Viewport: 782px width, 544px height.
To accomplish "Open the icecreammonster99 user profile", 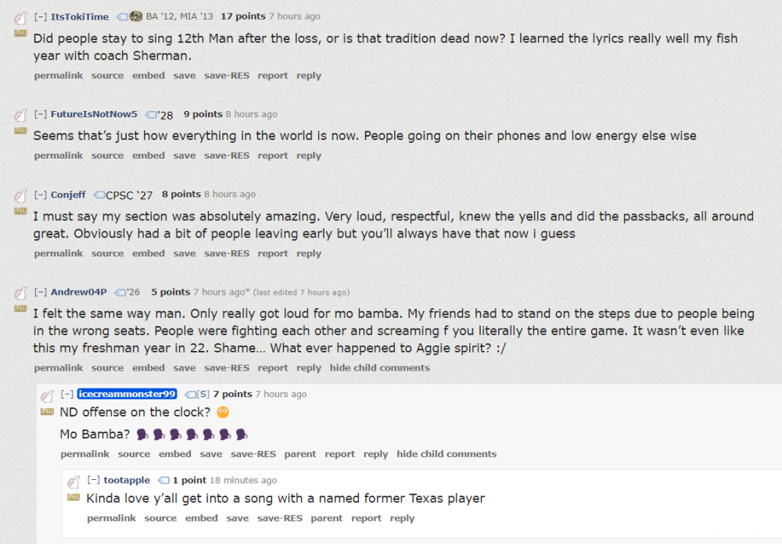I will point(127,394).
